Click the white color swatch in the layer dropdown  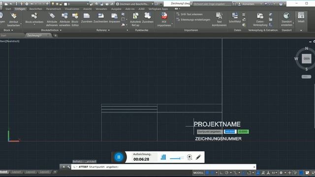[x=65, y=4]
